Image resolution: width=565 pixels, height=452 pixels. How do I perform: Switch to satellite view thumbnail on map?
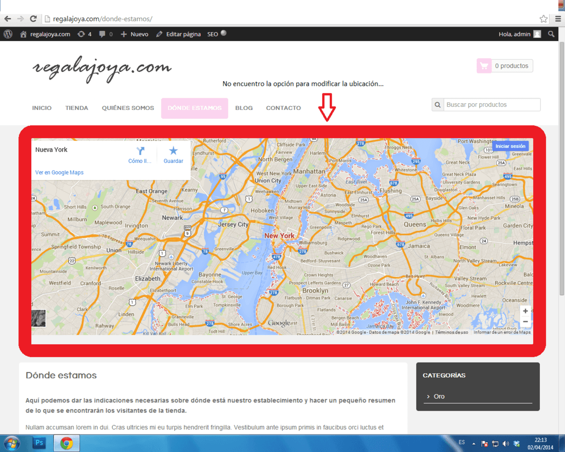pyautogui.click(x=39, y=318)
